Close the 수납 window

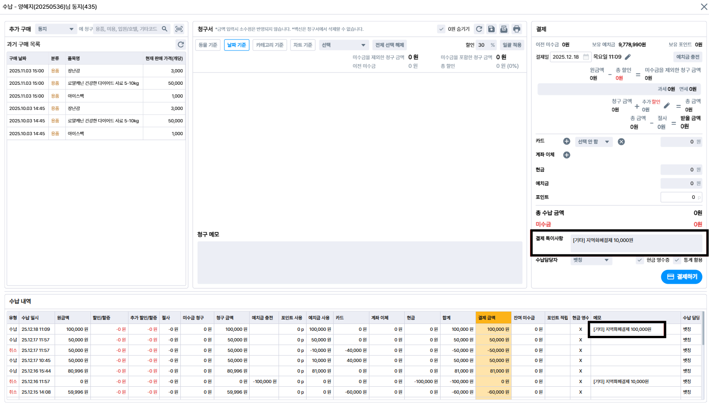pos(704,6)
